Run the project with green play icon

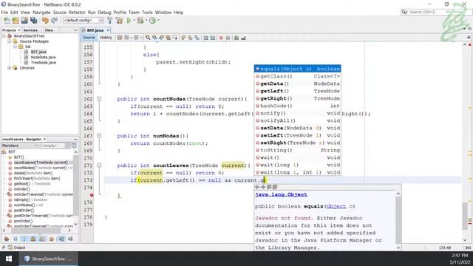tap(129, 21)
